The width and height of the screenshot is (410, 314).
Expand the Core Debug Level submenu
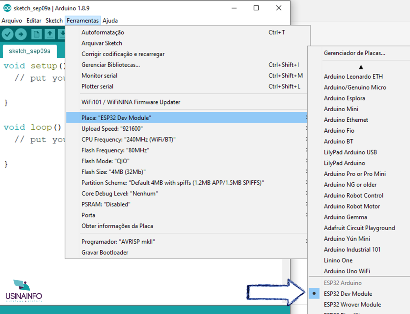coord(186,193)
